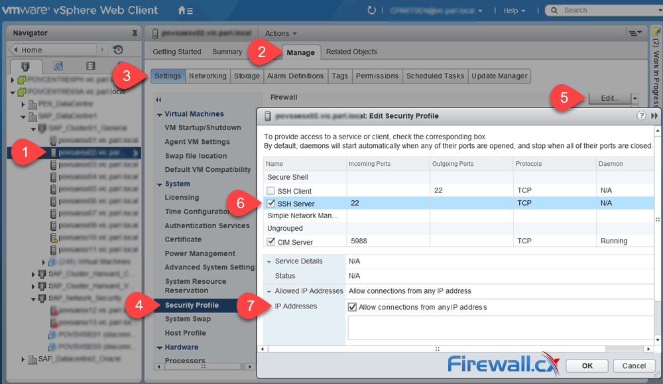663x384 pixels.
Task: Click the Incoming Ports column header
Action: click(388, 164)
